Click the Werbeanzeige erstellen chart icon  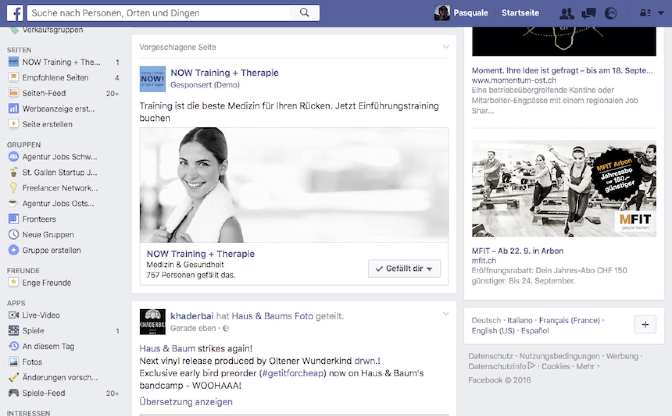[13, 108]
